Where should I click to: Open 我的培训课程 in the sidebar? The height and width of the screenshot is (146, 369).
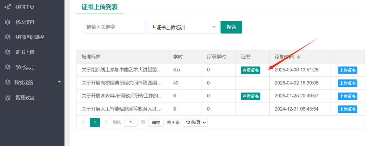coord(29,37)
